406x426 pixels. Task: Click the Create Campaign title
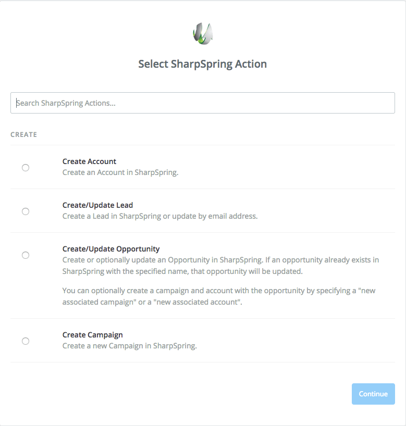(92, 335)
